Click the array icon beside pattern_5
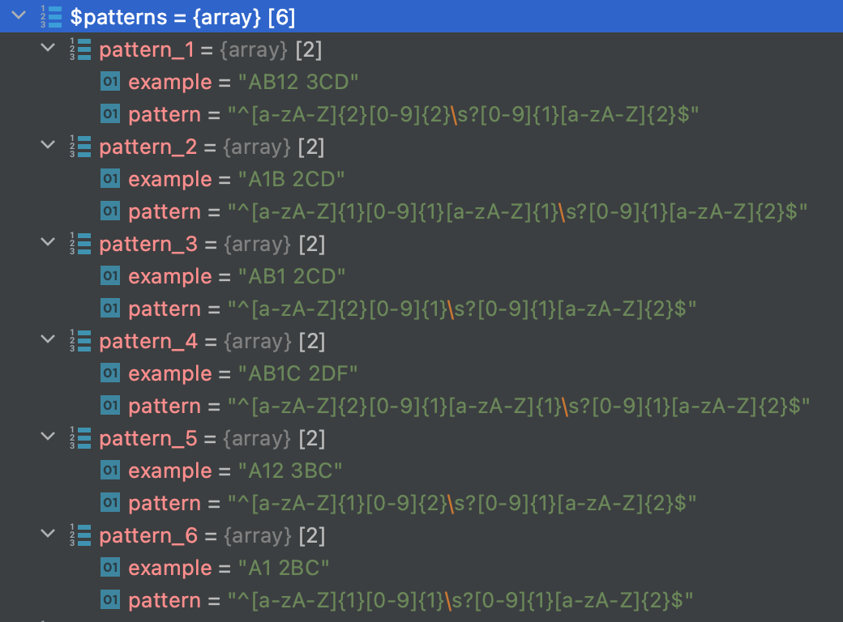843x622 pixels. point(82,437)
